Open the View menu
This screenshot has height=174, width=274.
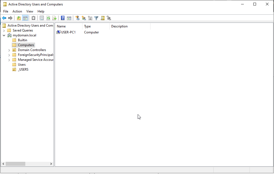[x=30, y=11]
